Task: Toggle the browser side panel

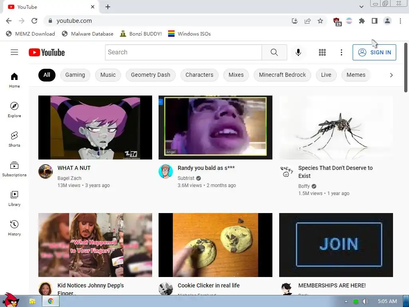Action: pyautogui.click(x=375, y=21)
